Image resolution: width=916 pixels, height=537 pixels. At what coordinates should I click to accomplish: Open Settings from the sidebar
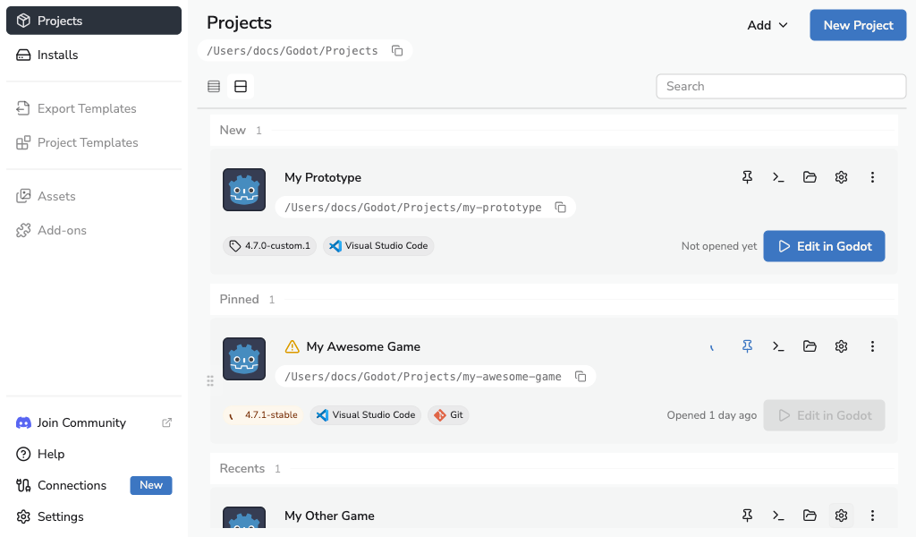pos(93,516)
